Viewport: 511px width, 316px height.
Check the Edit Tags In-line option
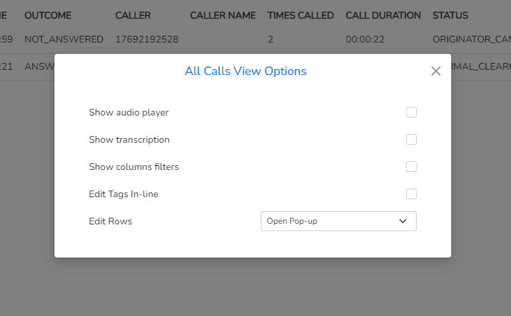[x=411, y=194]
